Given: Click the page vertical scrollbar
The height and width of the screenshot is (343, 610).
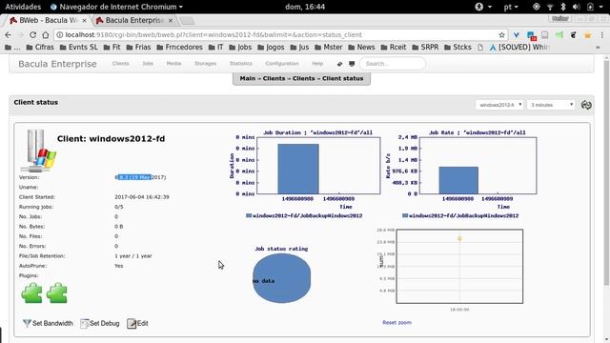Looking at the screenshot, I should [x=606, y=173].
